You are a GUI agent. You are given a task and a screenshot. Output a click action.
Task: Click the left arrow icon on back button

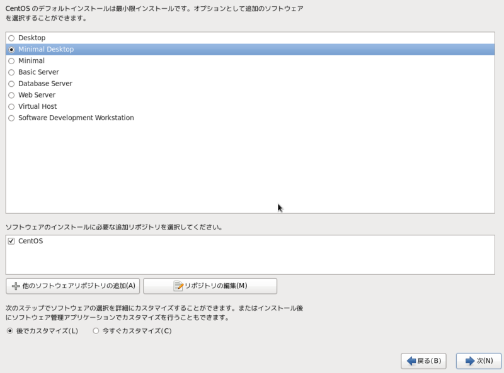coord(411,361)
